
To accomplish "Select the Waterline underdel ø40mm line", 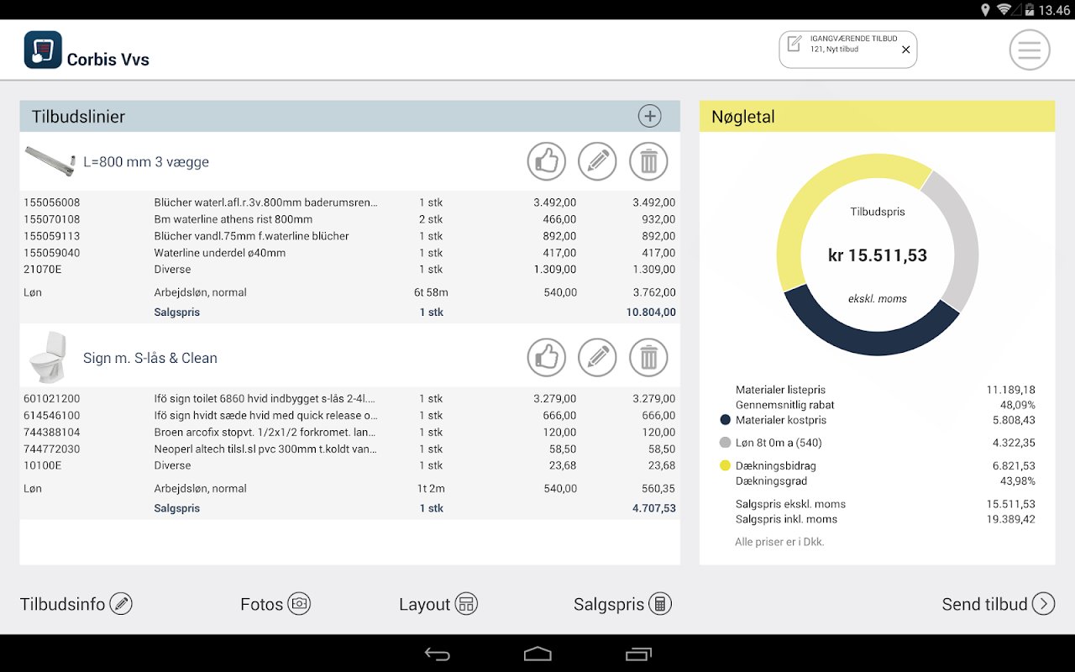I will [x=349, y=253].
